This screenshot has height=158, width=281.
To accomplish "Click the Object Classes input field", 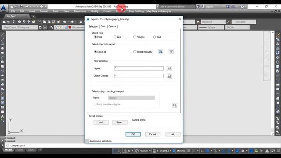I will point(139,76).
